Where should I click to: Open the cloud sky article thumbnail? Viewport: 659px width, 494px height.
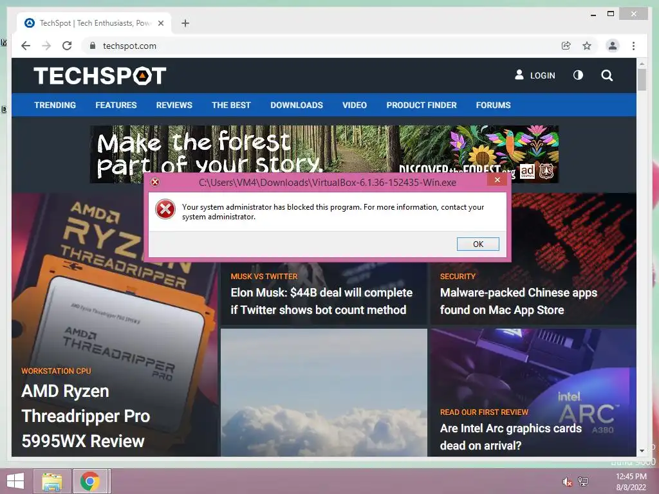(324, 392)
